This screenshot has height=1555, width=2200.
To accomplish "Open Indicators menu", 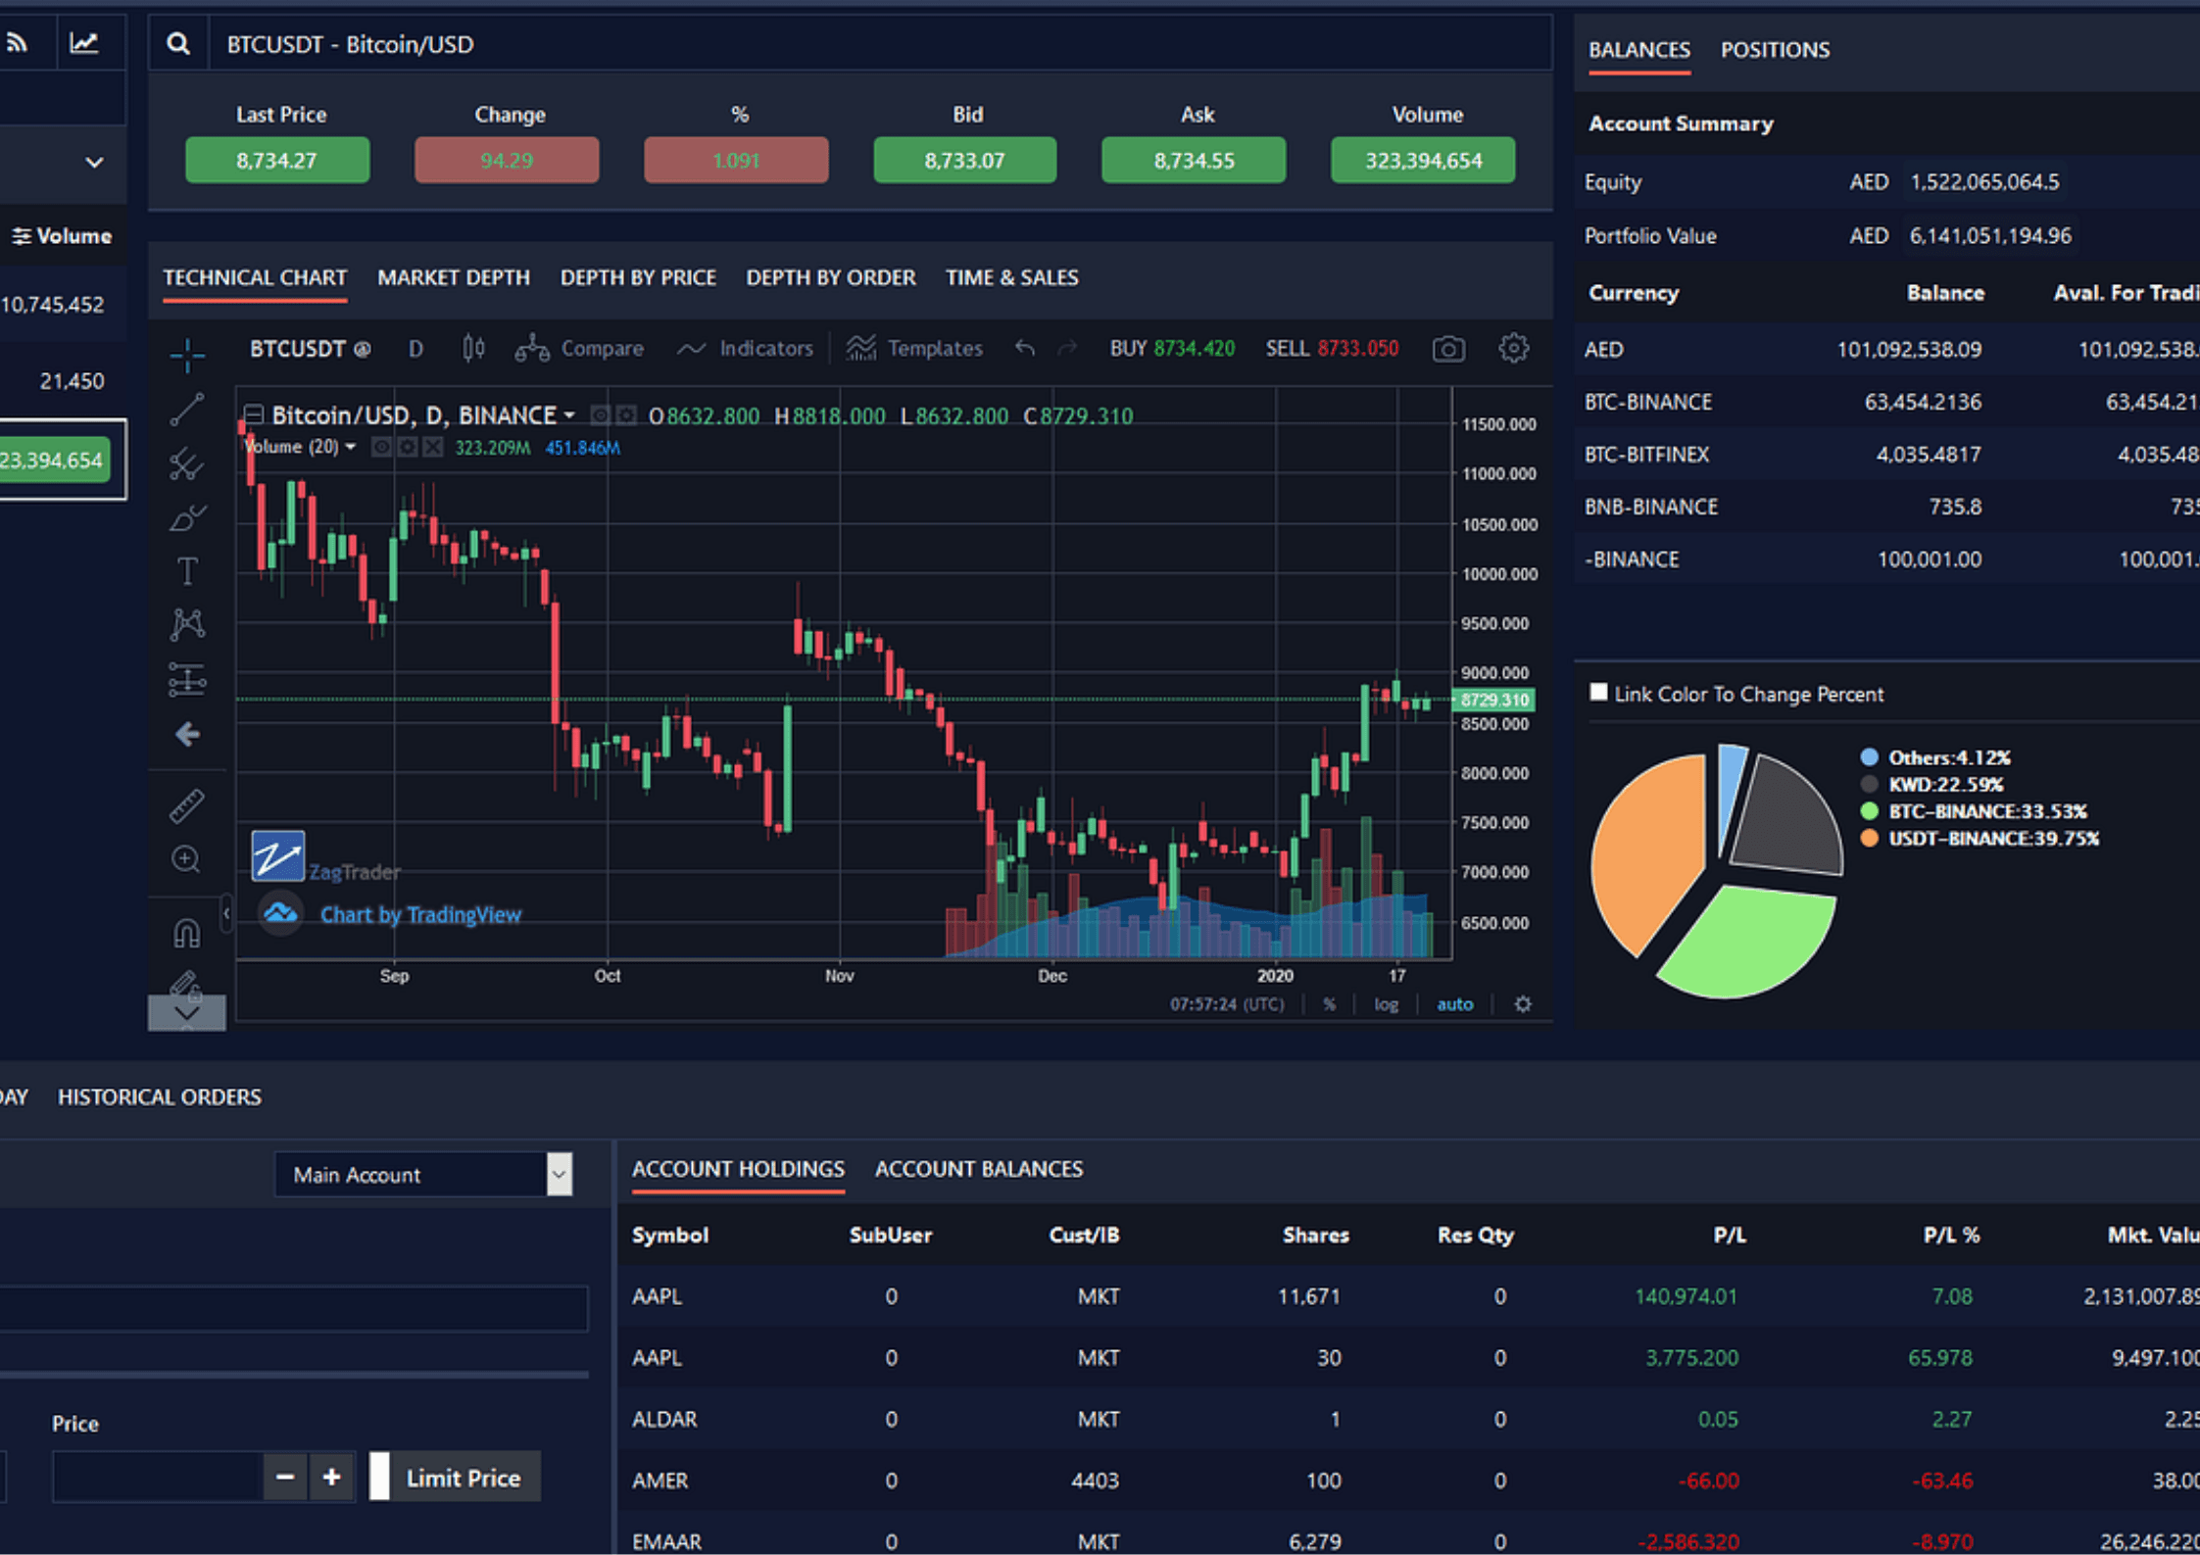I will [x=746, y=348].
